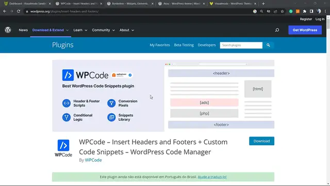
Task: Toggle the browser side panel icon
Action: click(x=311, y=11)
